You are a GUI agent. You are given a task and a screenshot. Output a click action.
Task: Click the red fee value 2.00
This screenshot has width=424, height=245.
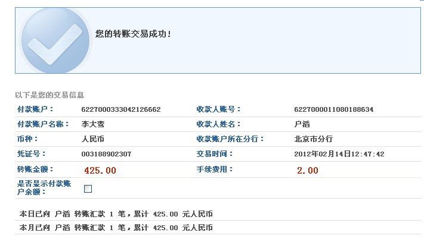308,170
